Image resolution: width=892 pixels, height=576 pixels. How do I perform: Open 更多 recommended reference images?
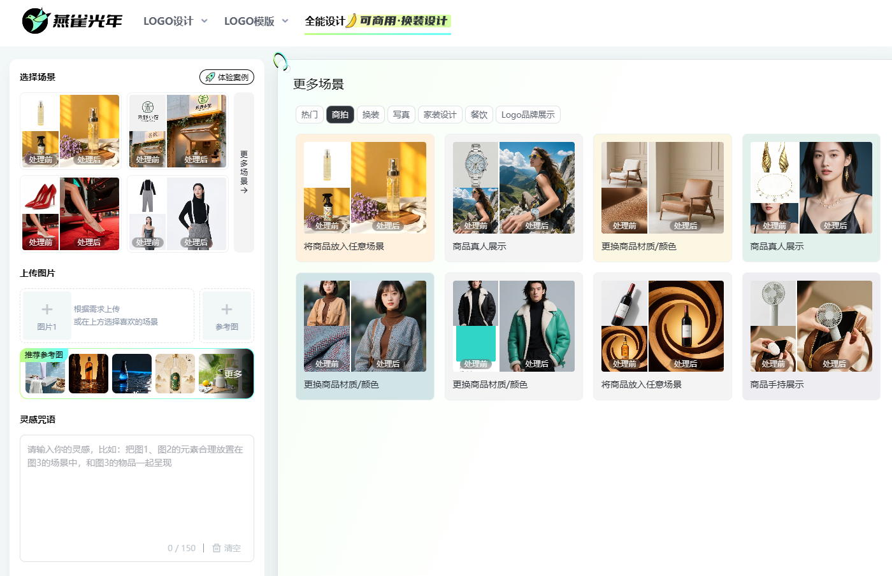pos(233,374)
